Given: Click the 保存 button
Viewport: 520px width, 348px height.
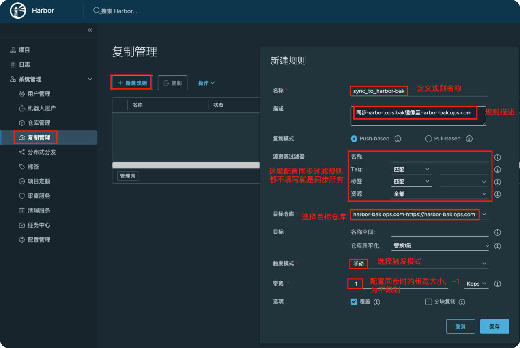Looking at the screenshot, I should click(x=494, y=327).
